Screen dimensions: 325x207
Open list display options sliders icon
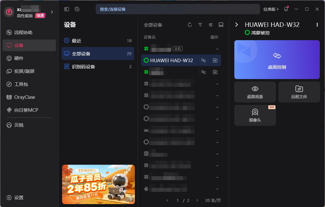coord(211,25)
